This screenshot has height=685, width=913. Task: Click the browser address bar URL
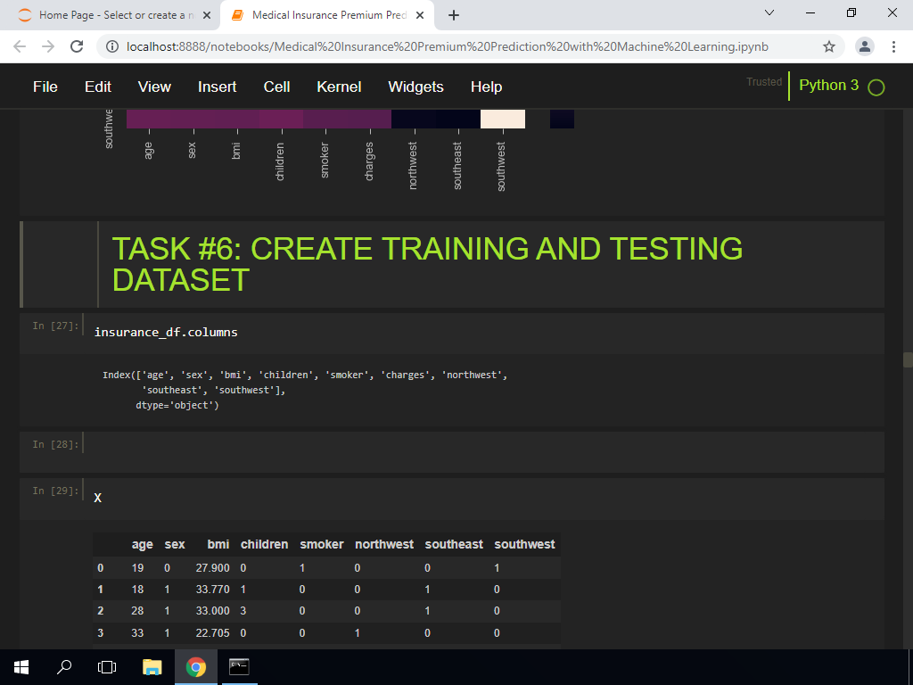(x=448, y=46)
